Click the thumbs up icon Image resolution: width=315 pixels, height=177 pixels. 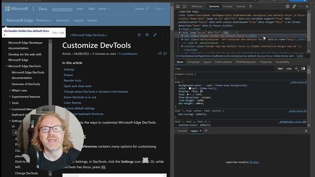159,54
